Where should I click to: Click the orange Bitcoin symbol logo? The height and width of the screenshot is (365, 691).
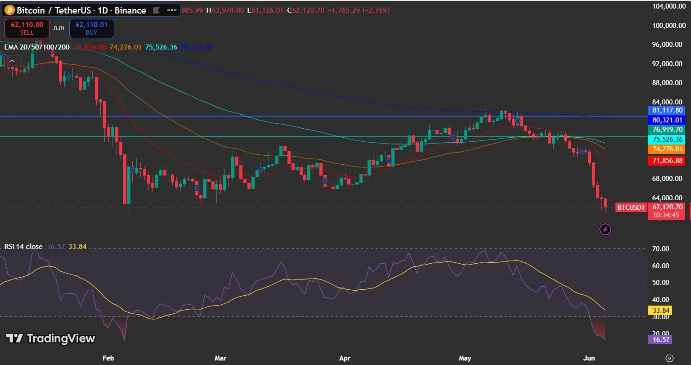[x=9, y=10]
